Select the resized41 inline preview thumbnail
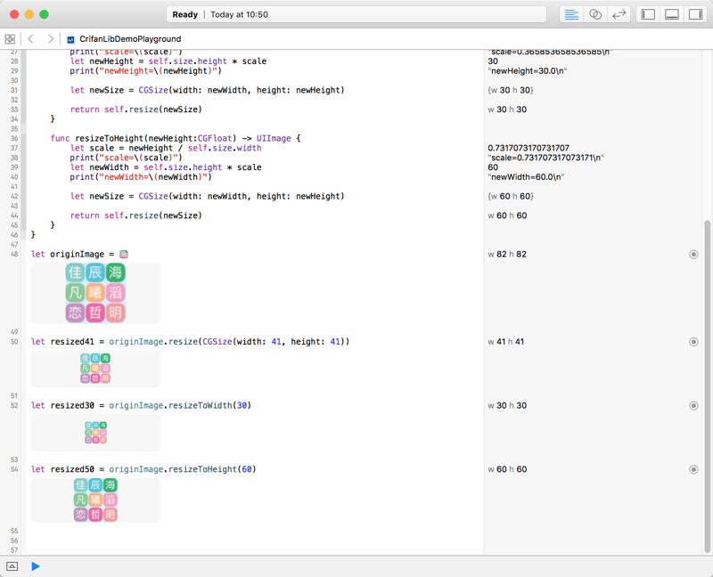Image resolution: width=713 pixels, height=577 pixels. point(95,369)
